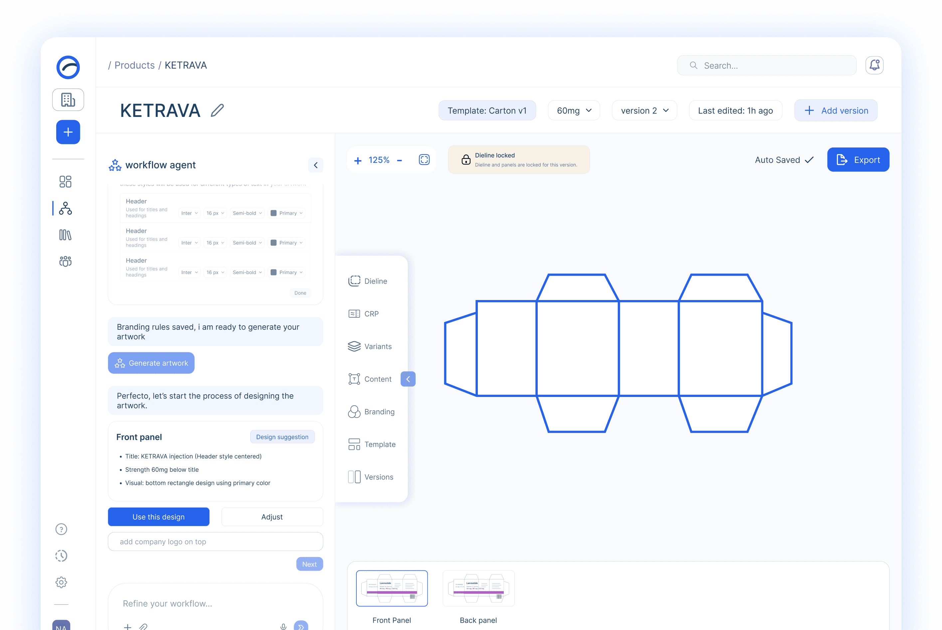Select the Versions tool
This screenshot has height=630, width=942.
point(371,477)
